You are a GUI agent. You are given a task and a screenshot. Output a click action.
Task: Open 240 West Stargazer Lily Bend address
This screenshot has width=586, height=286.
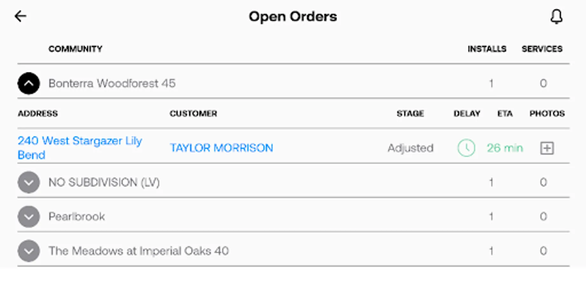tap(79, 147)
